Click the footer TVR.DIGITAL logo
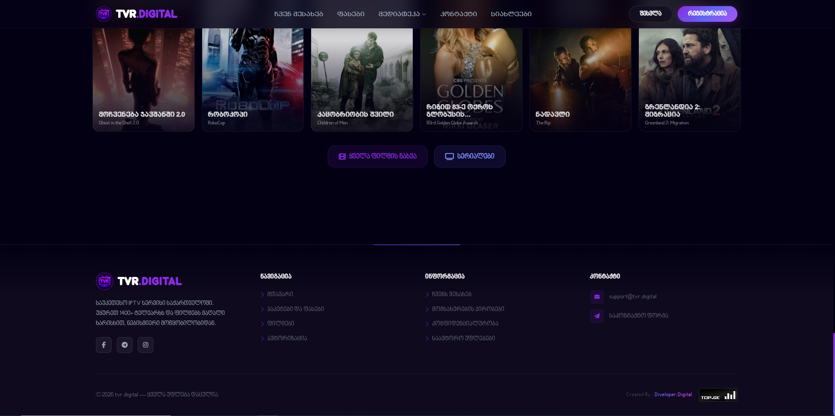The image size is (835, 416). (139, 281)
